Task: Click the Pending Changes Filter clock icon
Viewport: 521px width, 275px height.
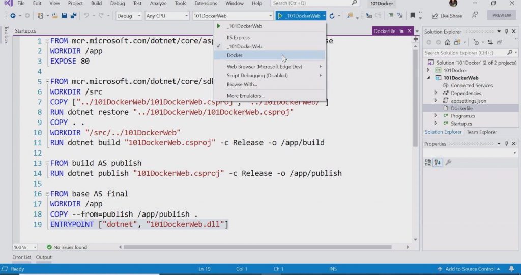Action: pyautogui.click(x=476, y=42)
